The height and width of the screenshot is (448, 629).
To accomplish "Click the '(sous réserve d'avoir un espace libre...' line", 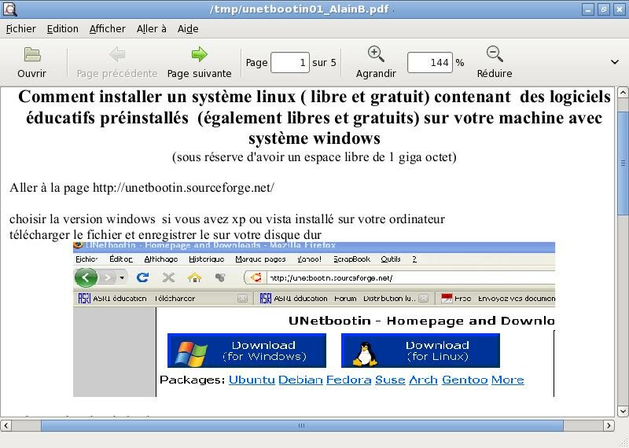I will (314, 157).
